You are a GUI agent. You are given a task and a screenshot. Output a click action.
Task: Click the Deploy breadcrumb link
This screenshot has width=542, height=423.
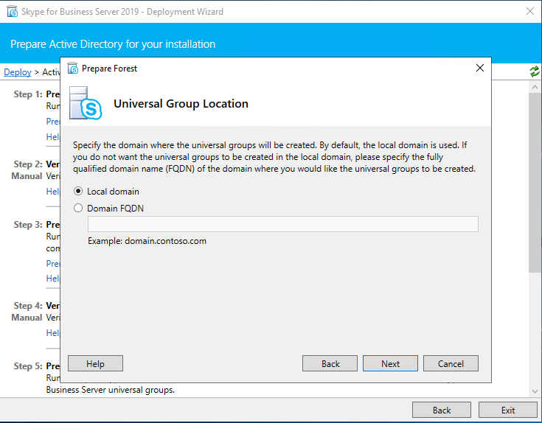[x=18, y=72]
